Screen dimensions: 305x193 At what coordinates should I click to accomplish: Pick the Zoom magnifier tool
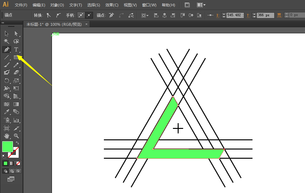(16, 136)
